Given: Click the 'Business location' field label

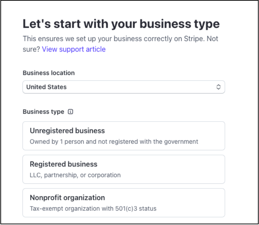Looking at the screenshot, I should (x=49, y=73).
